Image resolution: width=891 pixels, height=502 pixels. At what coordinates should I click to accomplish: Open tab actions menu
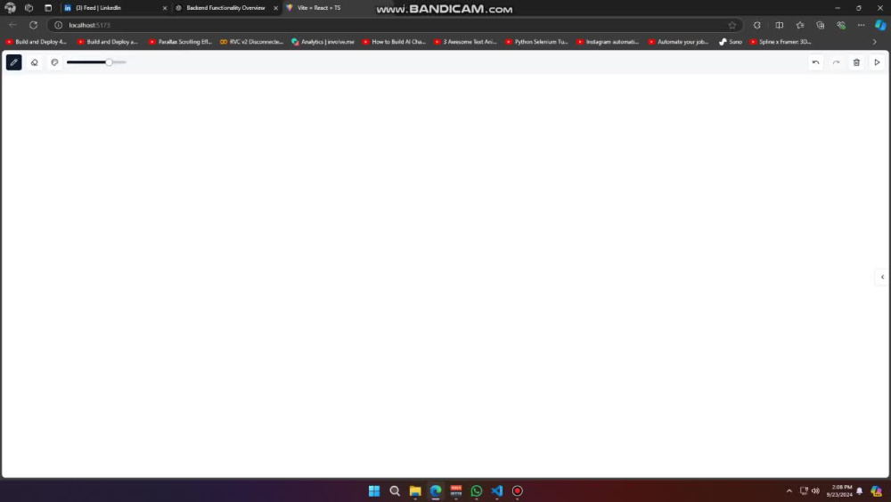click(x=48, y=8)
